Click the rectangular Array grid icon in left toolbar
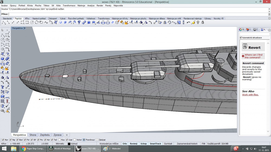 (2, 102)
